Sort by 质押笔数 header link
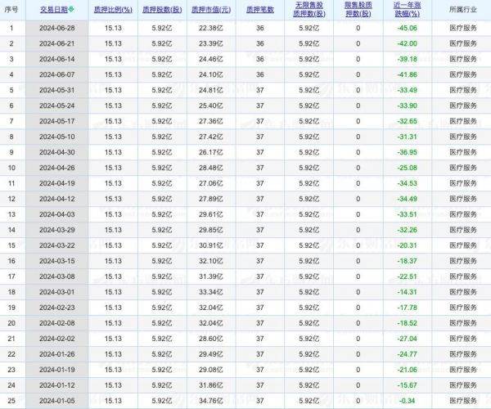Viewport: 491px width, 409px height. pyautogui.click(x=260, y=10)
